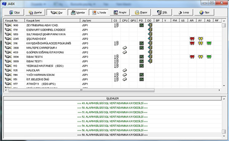Open the Gps toolbar button
This screenshot has height=141, width=229.
coord(204,13)
